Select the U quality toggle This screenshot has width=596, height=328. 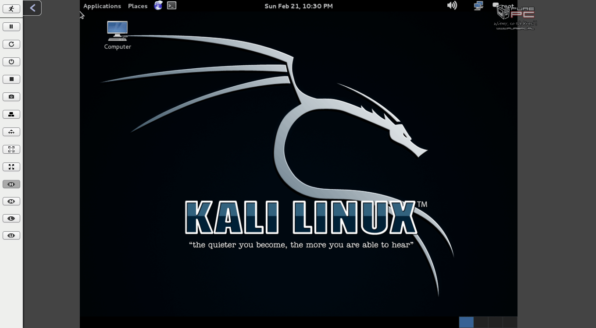pos(11,235)
